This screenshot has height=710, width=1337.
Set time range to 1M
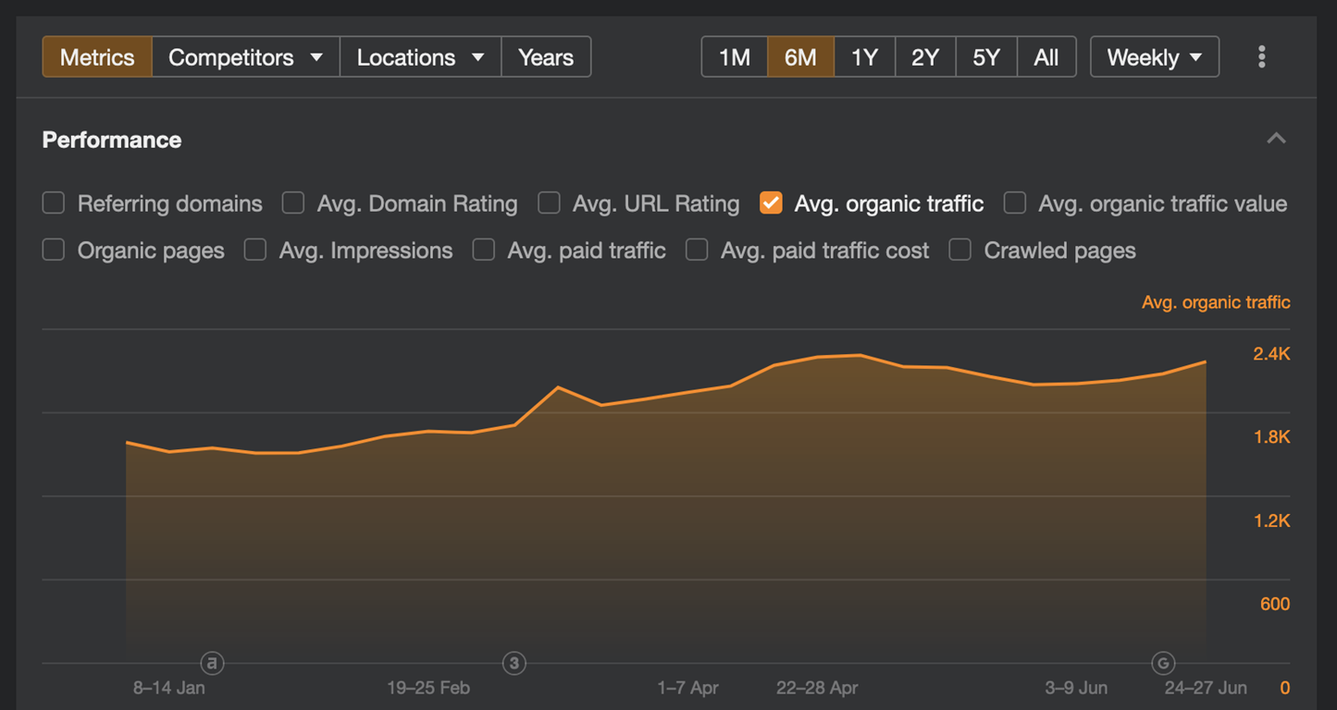click(x=735, y=57)
